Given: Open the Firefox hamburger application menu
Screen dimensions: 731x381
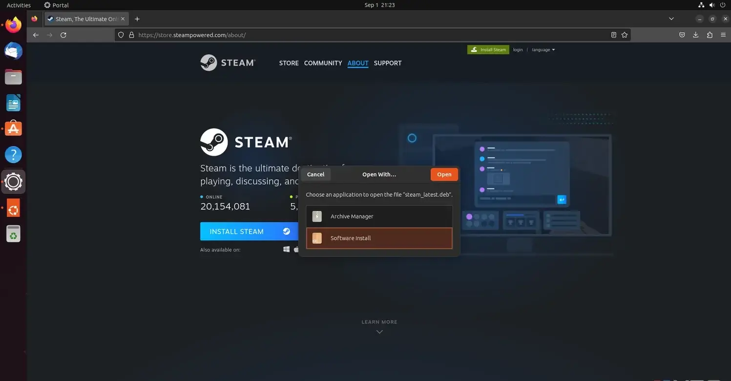Looking at the screenshot, I should (723, 35).
